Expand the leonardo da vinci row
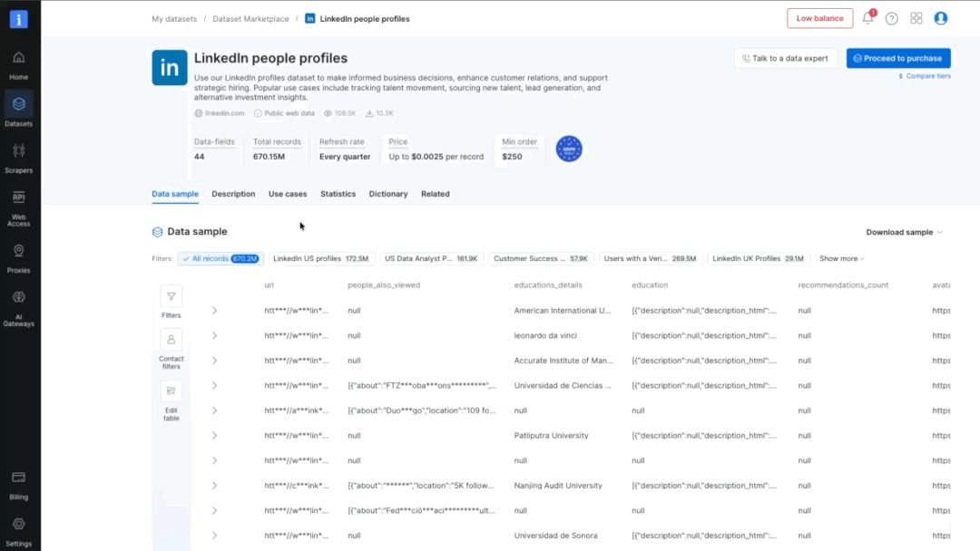 tap(214, 335)
